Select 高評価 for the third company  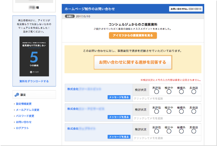tap(157, 131)
